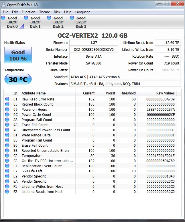Viewport: 185px width, 222px height.
Task: Click status orb for Retired Block Count
Action: 7,104
